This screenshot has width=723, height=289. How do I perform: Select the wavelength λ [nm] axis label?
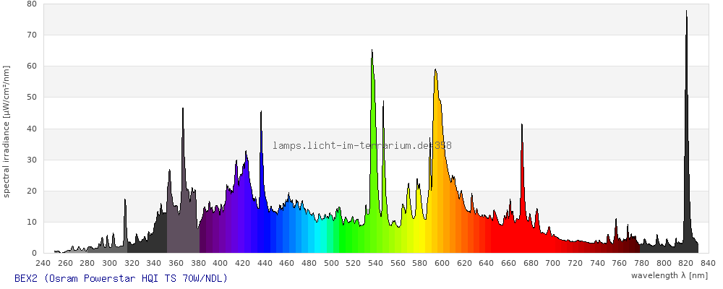669,275
